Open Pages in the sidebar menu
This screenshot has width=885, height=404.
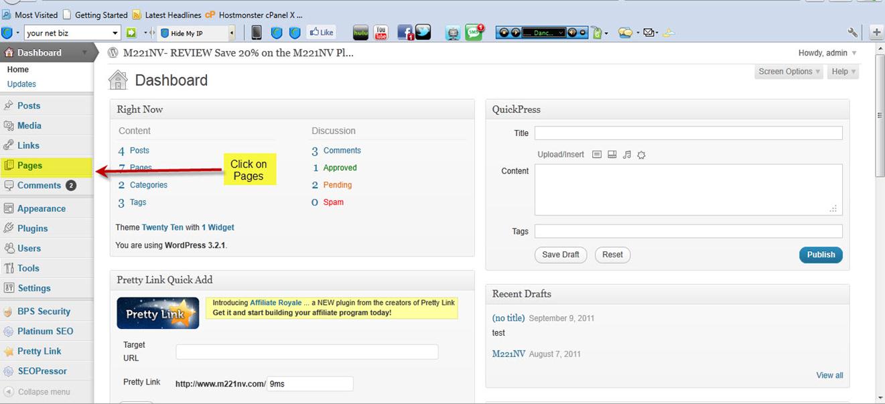(29, 165)
